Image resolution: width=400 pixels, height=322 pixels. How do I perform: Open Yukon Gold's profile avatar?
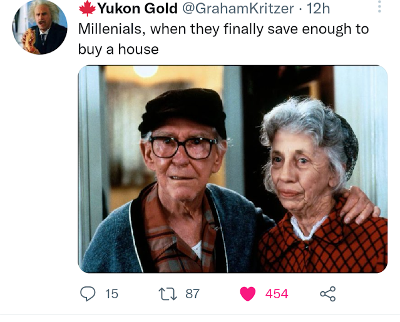(x=40, y=27)
